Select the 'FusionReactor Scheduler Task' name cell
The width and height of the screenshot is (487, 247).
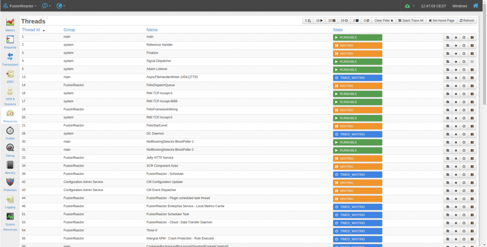168,214
